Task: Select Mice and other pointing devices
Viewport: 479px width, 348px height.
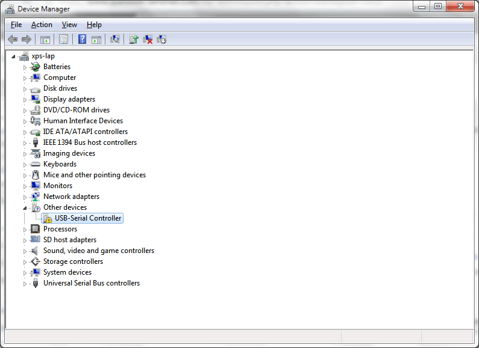Action: click(x=95, y=175)
